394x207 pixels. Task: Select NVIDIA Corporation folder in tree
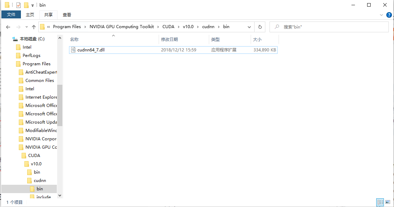(41, 139)
